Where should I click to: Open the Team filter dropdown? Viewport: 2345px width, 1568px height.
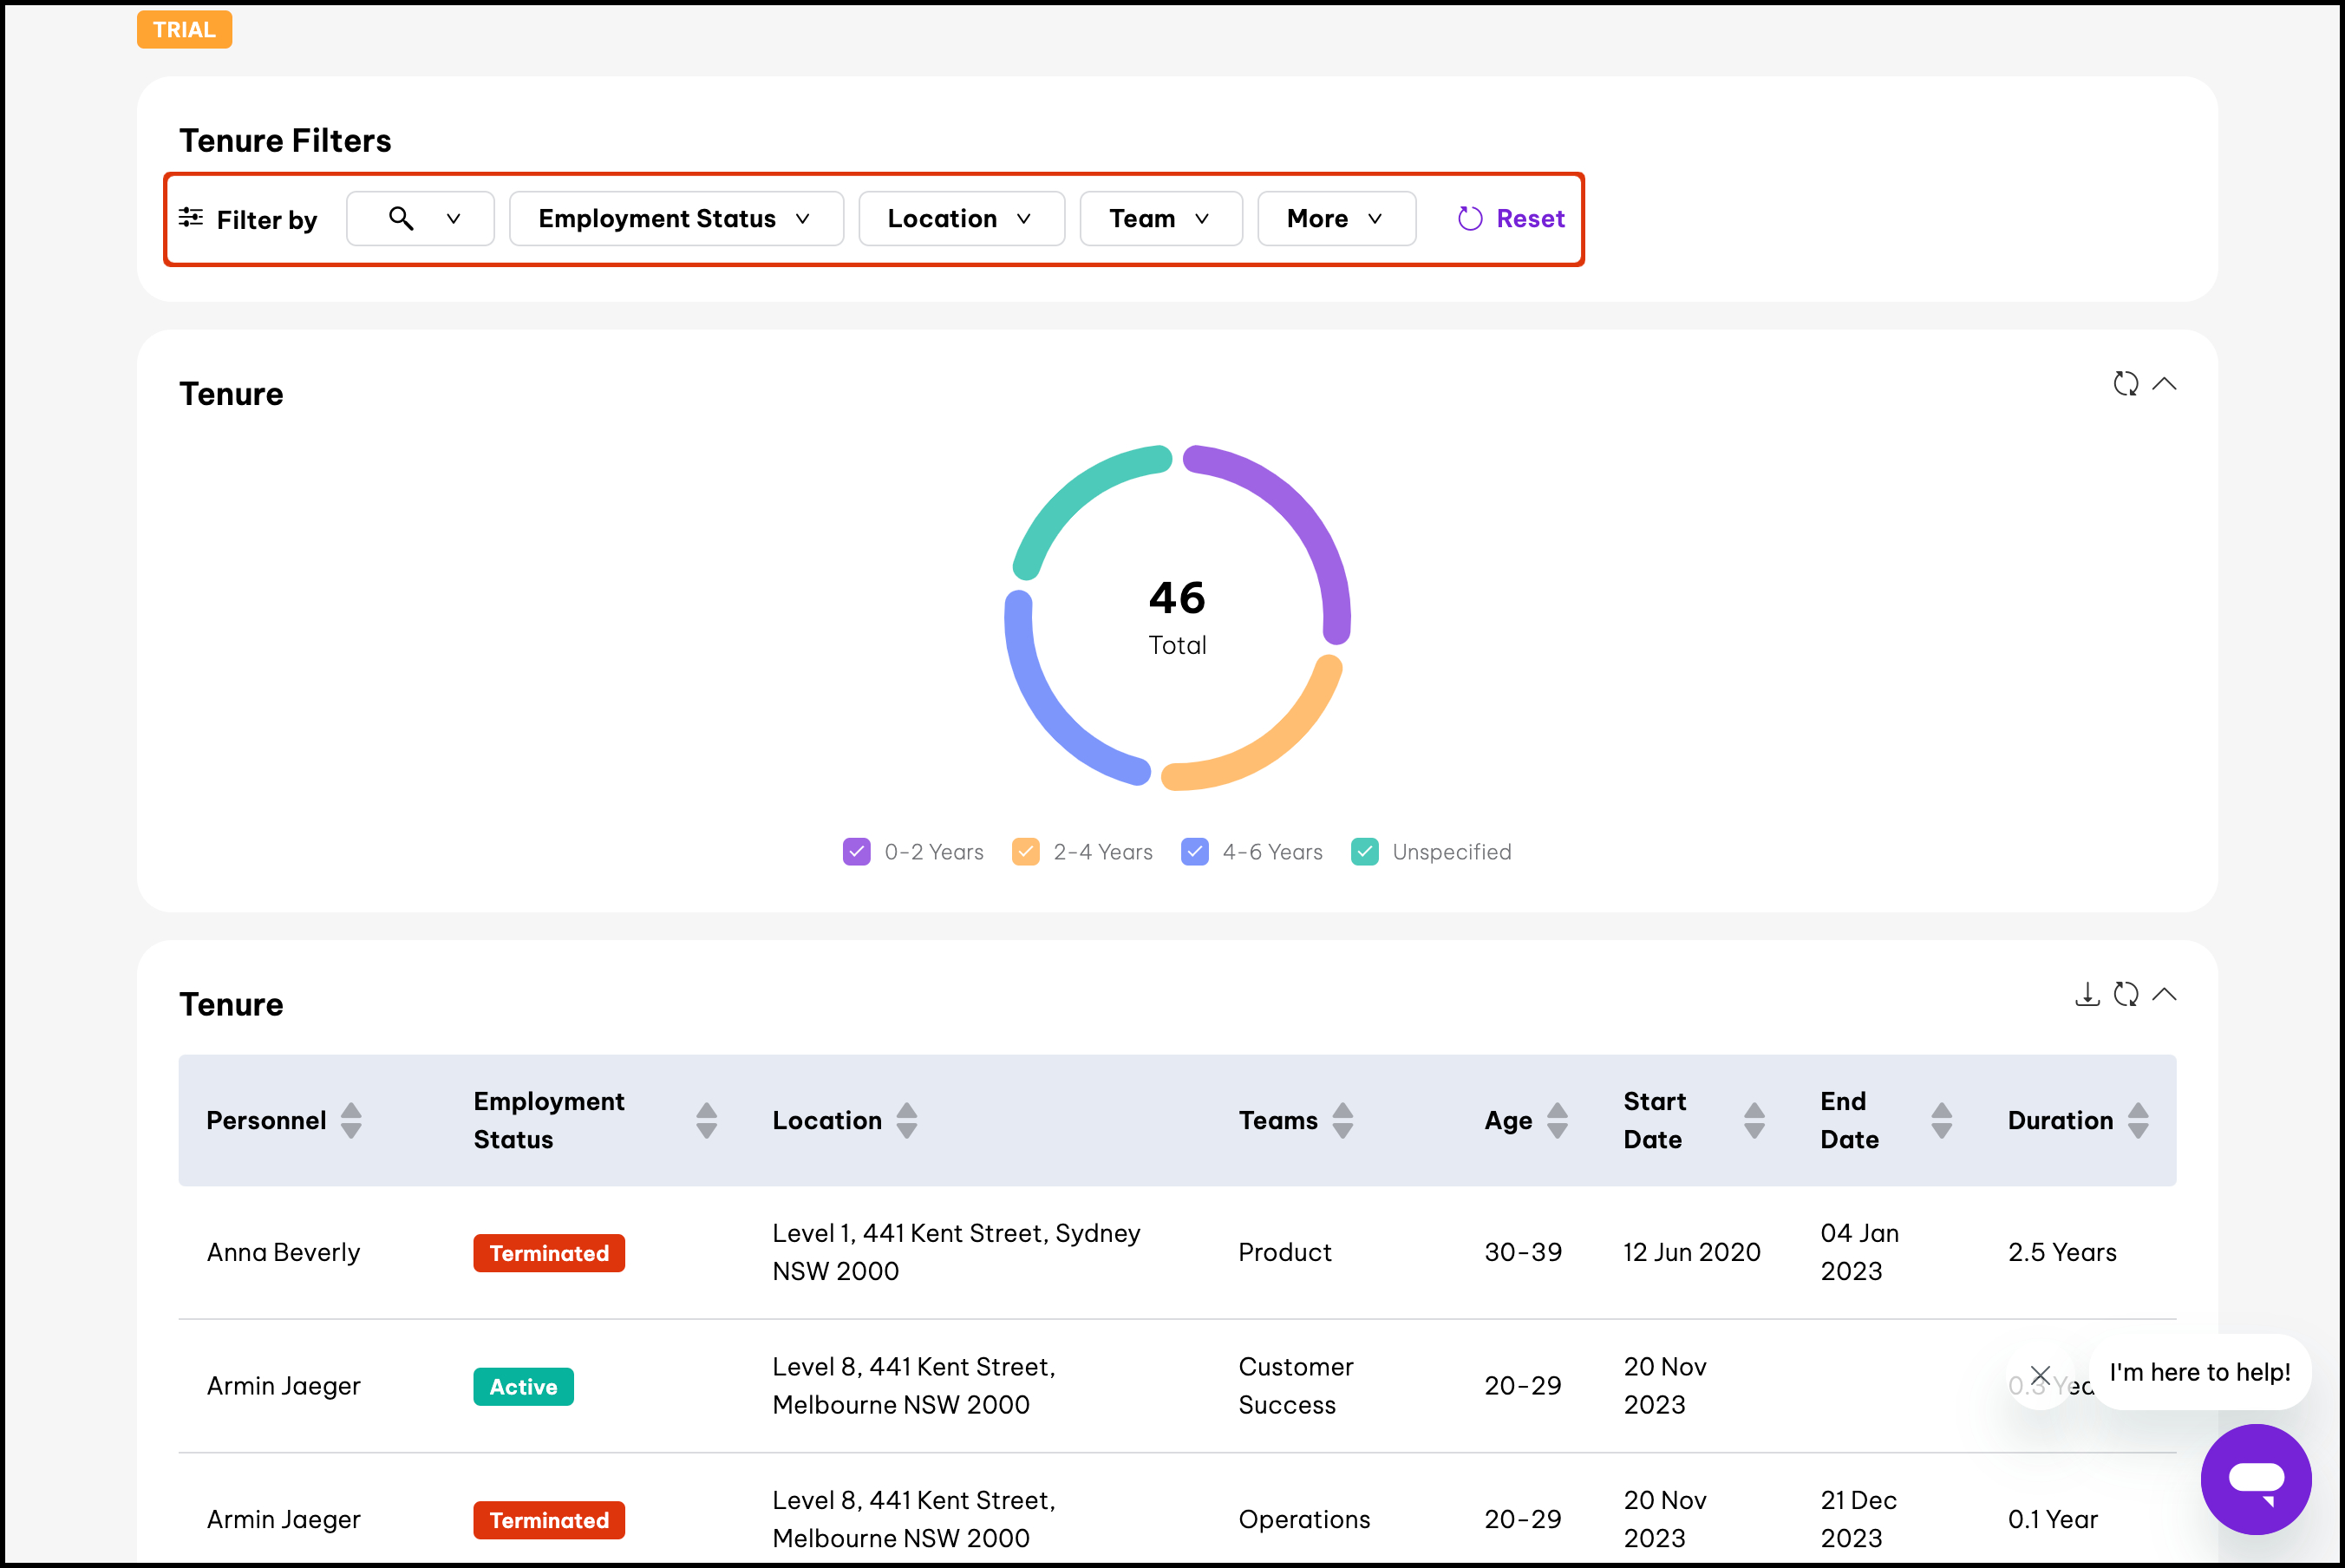(1160, 219)
